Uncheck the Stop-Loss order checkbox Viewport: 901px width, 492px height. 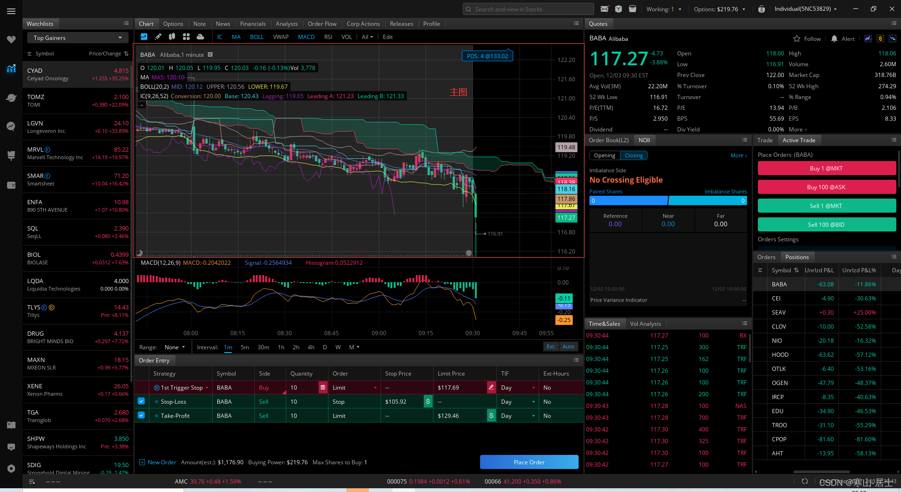point(141,401)
